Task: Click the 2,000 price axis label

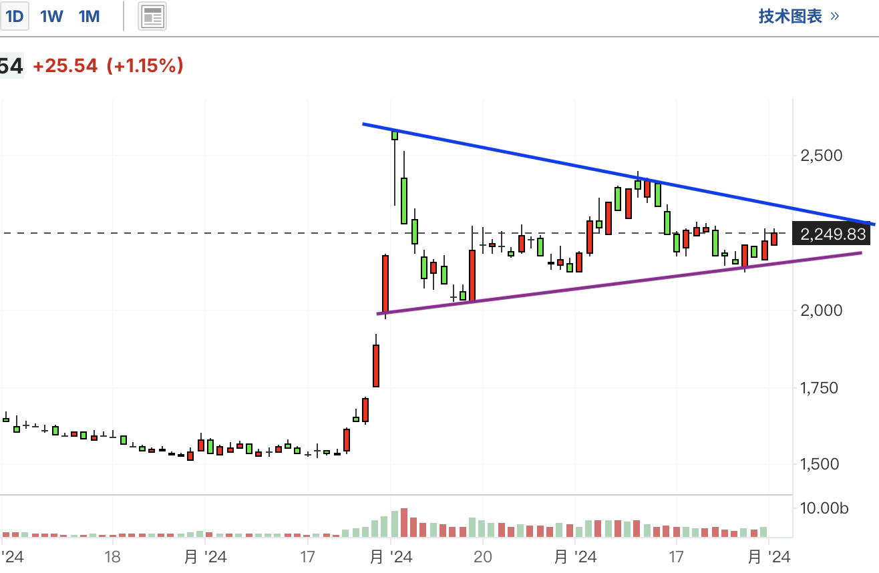Action: click(x=821, y=310)
